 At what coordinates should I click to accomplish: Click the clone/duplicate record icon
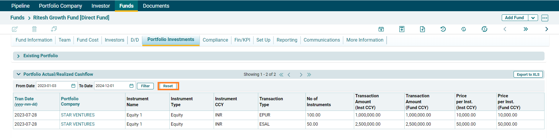54,29
